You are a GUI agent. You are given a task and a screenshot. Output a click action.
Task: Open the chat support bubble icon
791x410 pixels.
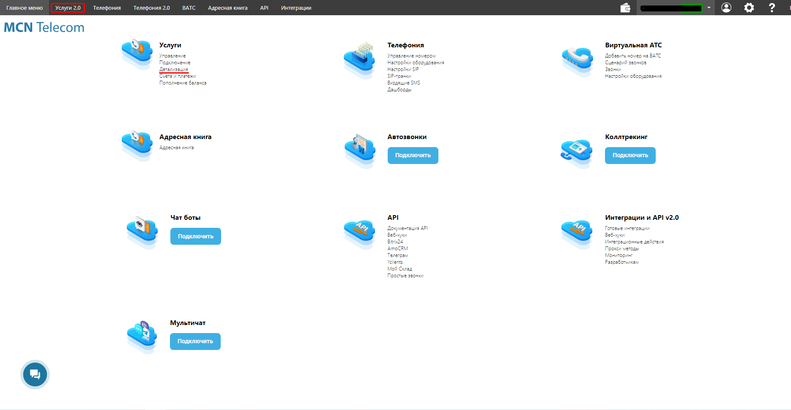[35, 374]
